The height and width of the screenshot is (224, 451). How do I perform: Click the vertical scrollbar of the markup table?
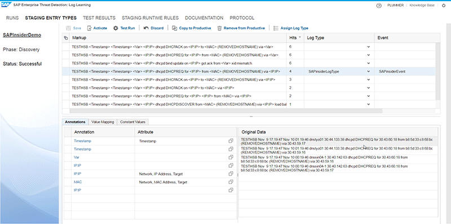click(x=438, y=71)
